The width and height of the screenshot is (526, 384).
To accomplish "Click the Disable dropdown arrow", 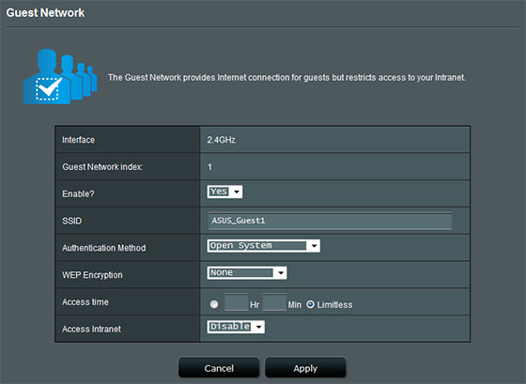I will 258,327.
